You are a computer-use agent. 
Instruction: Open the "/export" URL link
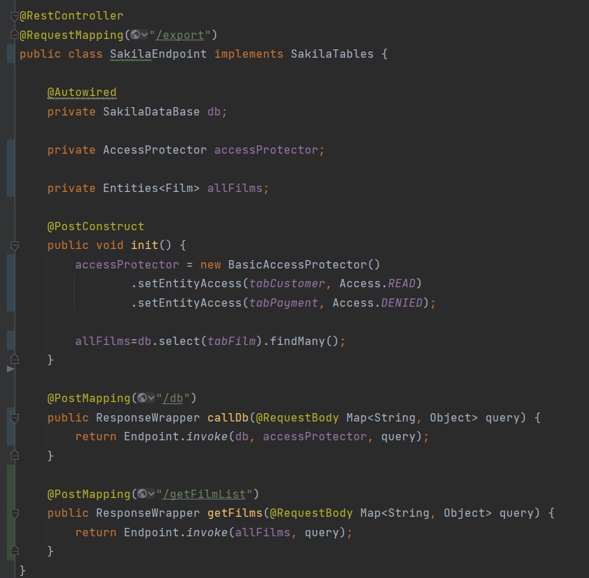click(179, 35)
